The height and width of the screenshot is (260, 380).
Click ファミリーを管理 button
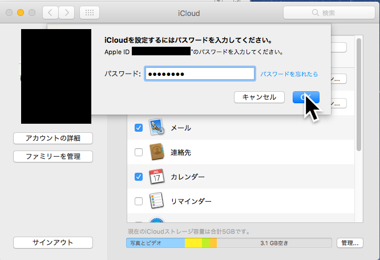point(52,156)
